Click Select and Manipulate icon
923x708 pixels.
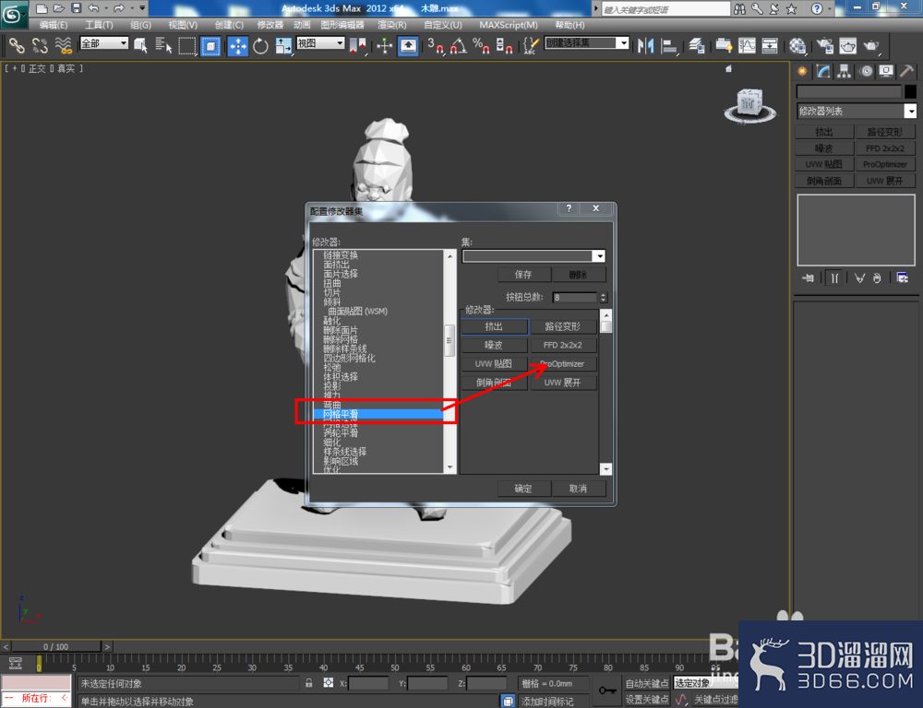[384, 45]
